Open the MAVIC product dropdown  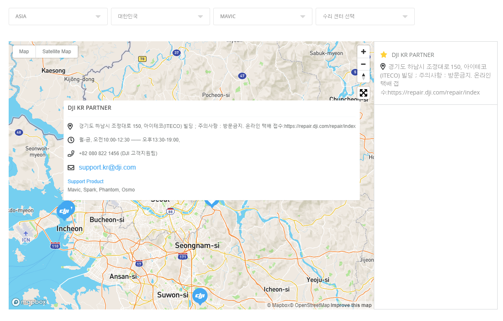tap(263, 17)
